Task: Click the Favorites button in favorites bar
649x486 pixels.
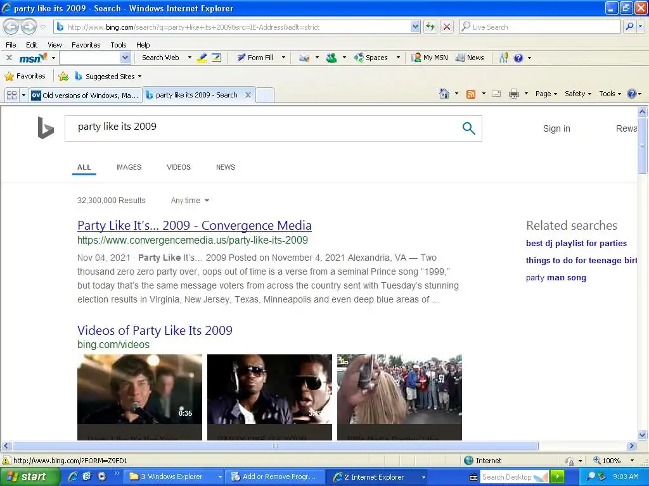Action: coord(25,77)
